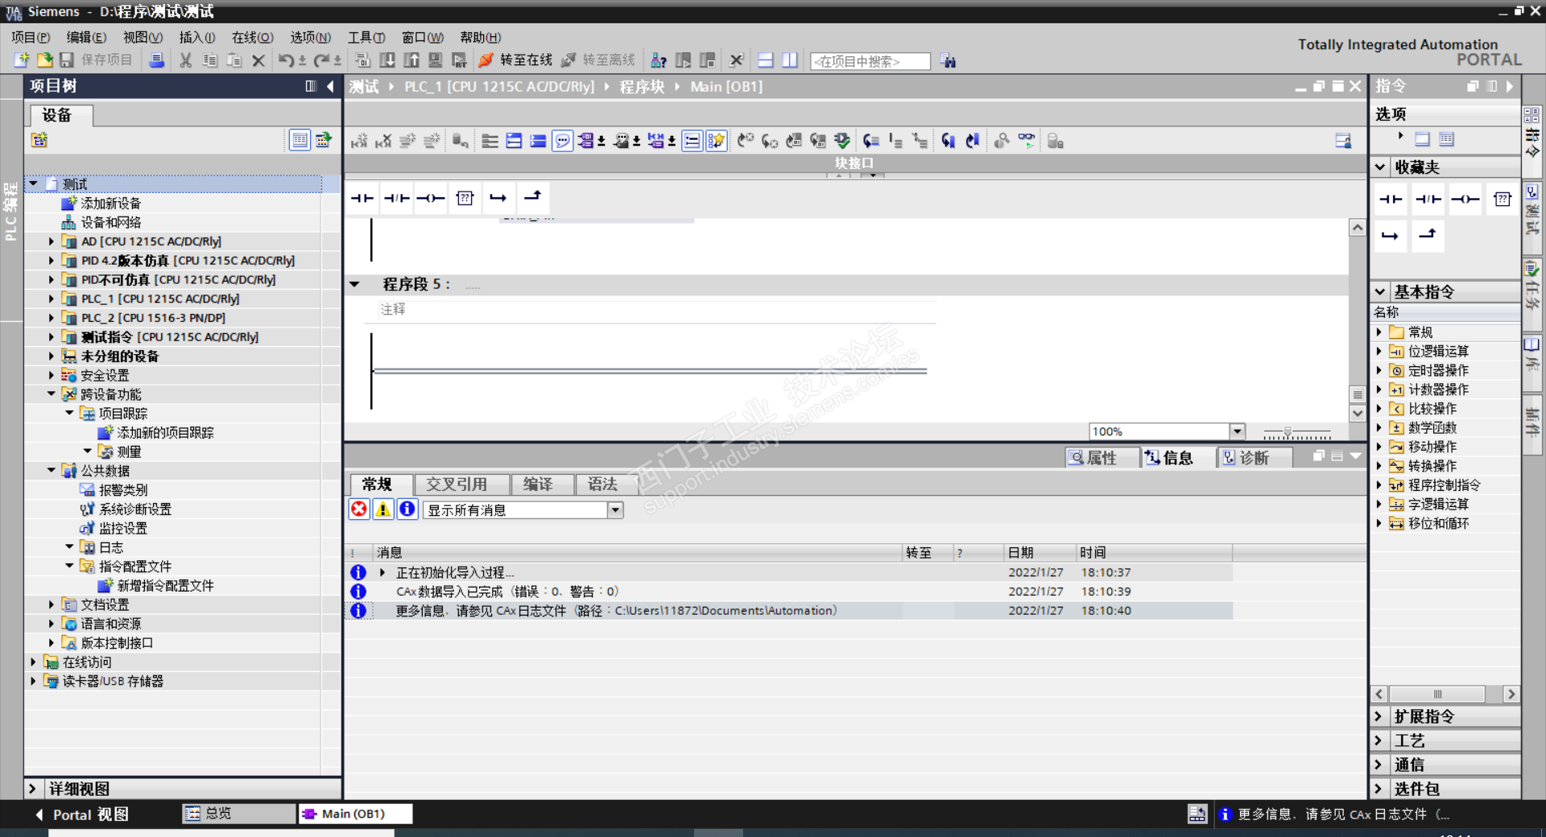Expand the PLC_2 [CPU 1516-3 PN/DP] tree node
Viewport: 1546px width, 837px height.
(x=52, y=318)
